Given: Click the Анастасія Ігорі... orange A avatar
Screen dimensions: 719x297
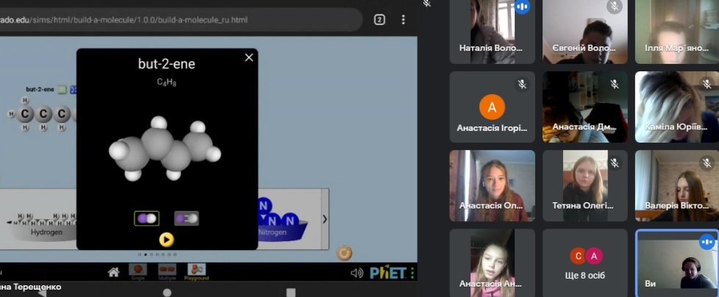Looking at the screenshot, I should coord(492,107).
